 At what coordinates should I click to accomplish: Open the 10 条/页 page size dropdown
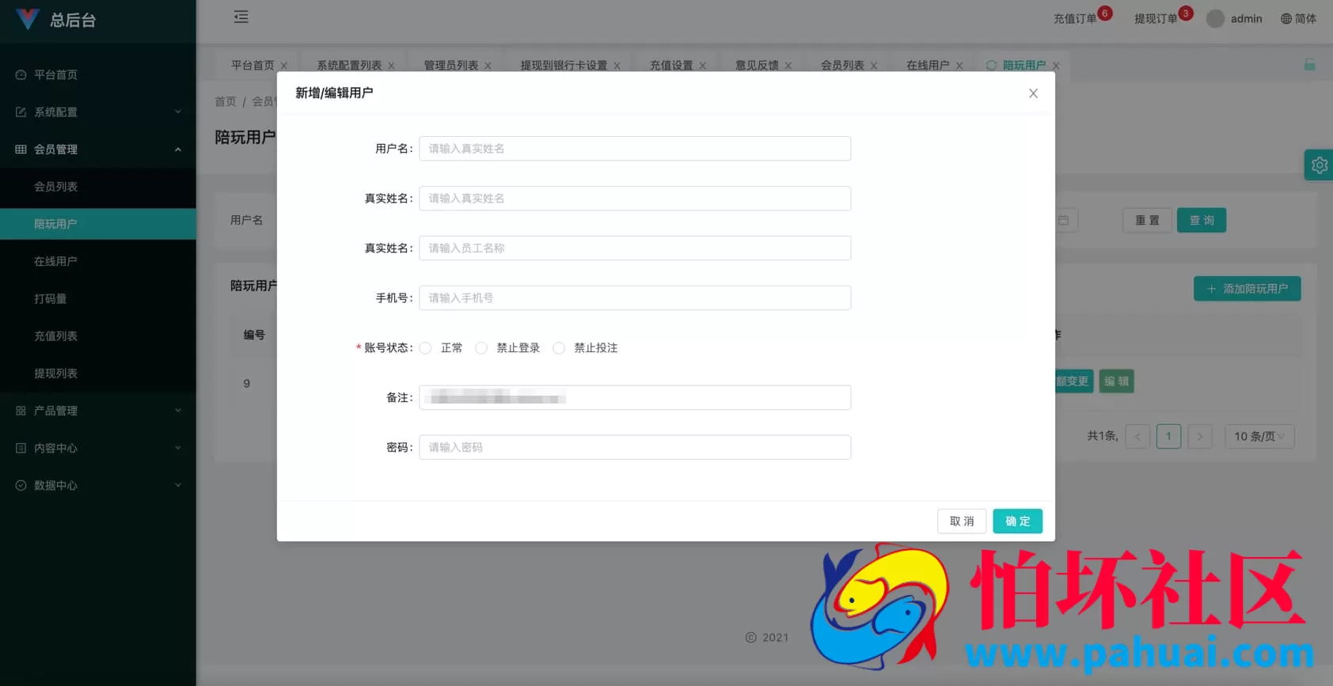tap(1259, 436)
